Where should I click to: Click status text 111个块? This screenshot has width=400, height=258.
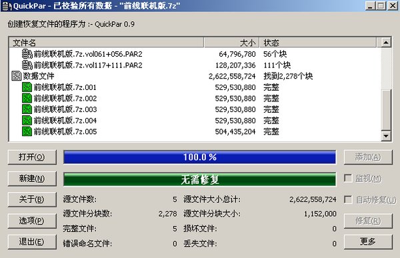pyautogui.click(x=277, y=65)
